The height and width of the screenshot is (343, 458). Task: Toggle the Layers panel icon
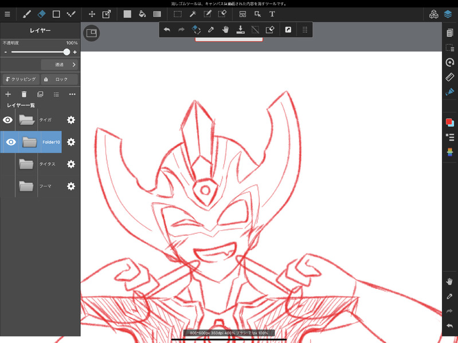coord(448,14)
